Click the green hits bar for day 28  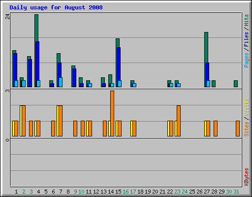coord(214,84)
